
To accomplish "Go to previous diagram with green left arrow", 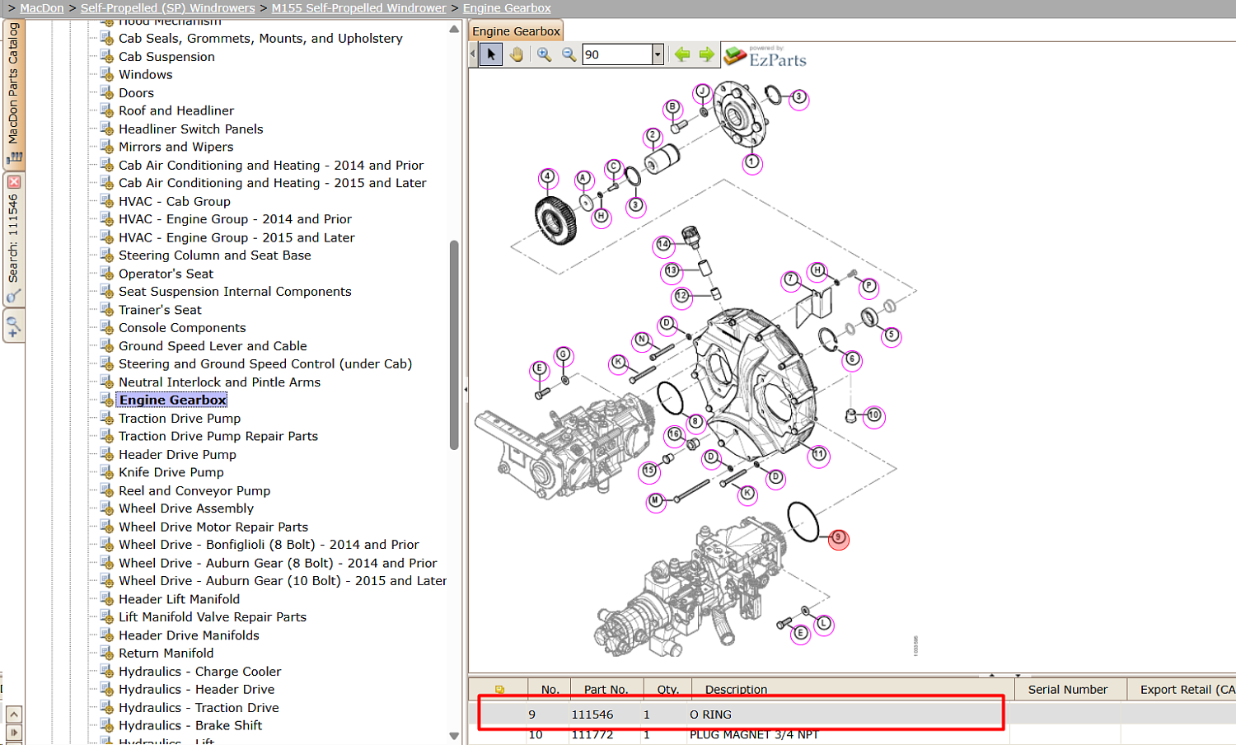I will pos(682,54).
